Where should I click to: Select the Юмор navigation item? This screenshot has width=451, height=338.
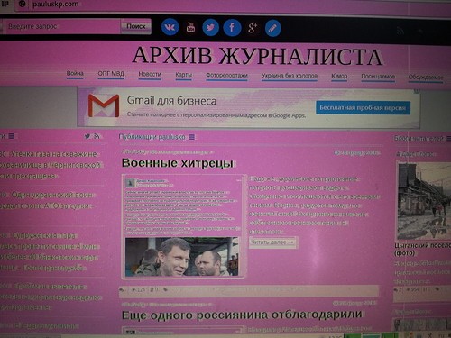click(339, 77)
